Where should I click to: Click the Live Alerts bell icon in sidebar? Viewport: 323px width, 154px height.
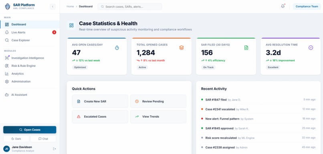point(7,32)
